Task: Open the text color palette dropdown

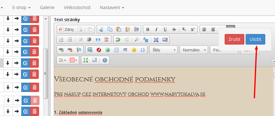Action: pyautogui.click(x=63, y=60)
